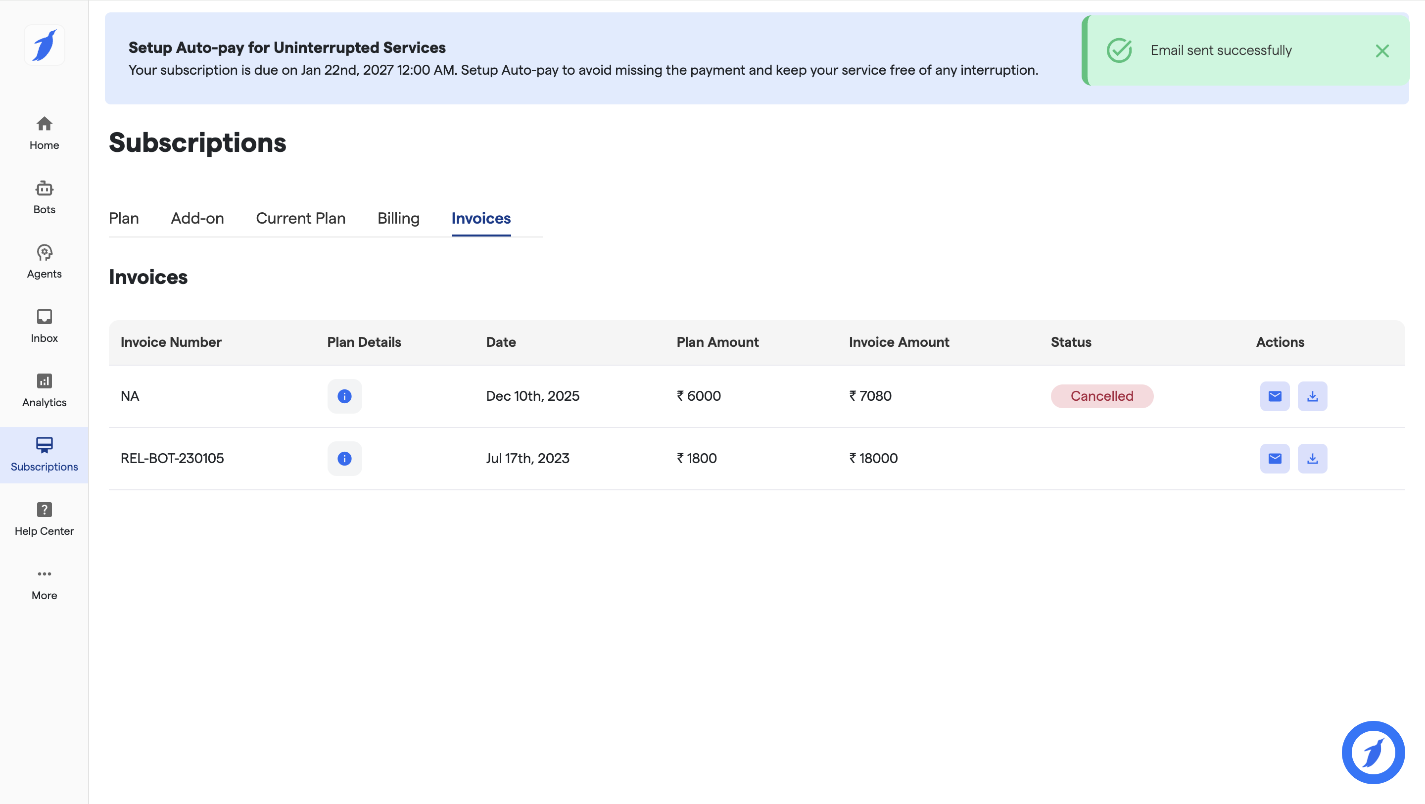Image resolution: width=1425 pixels, height=804 pixels.
Task: Switch to the Billing tab
Action: tap(398, 218)
